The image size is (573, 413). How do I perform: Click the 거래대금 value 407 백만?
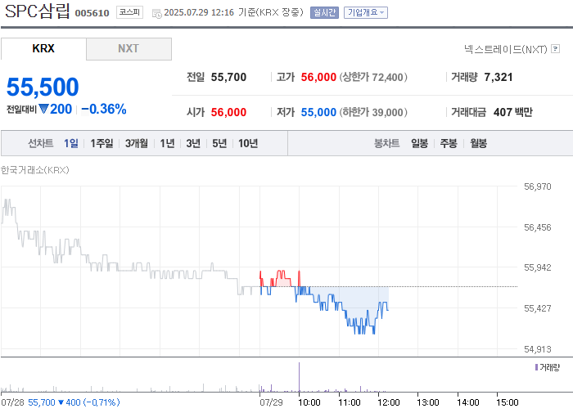(x=513, y=112)
